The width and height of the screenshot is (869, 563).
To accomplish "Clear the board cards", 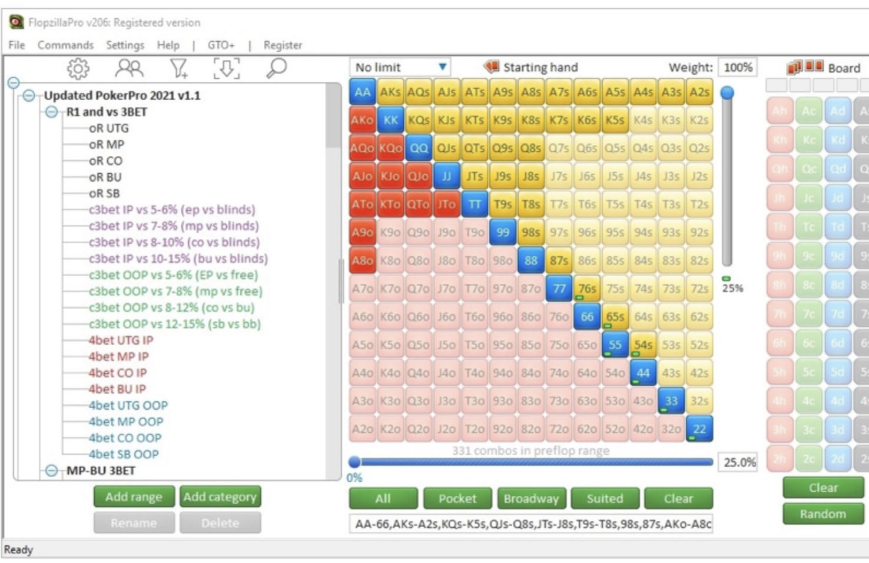I will coord(823,488).
